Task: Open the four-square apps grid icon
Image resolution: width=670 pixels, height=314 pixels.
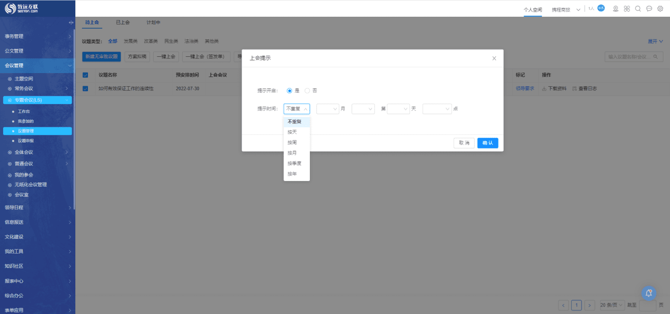Action: tap(627, 9)
